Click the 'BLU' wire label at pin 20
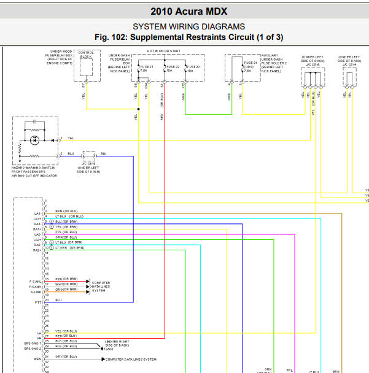The image size is (369, 373). [x=58, y=300]
